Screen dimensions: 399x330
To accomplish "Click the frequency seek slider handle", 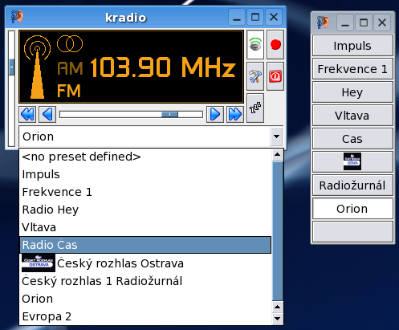I will pyautogui.click(x=169, y=115).
